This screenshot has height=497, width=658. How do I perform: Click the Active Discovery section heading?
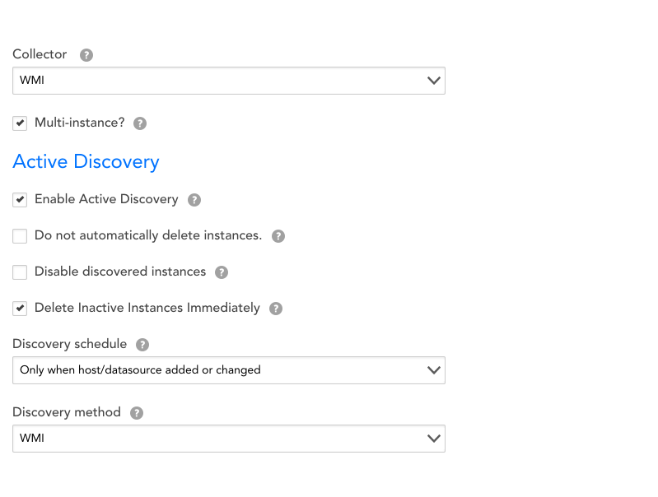(x=86, y=162)
